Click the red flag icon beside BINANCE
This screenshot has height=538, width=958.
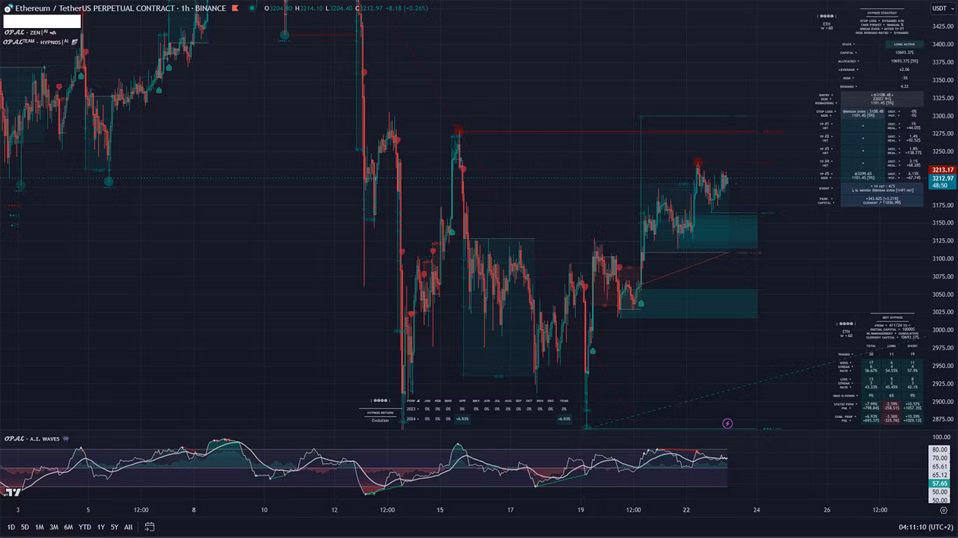pyautogui.click(x=235, y=8)
